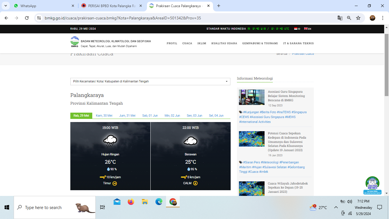Open article Asosiasi Guru Singapura Belajar Sistem

coord(286,96)
